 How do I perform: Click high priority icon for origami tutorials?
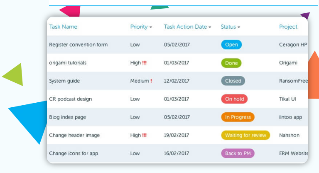click(145, 63)
